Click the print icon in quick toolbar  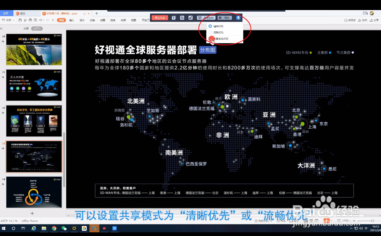coord(30,20)
